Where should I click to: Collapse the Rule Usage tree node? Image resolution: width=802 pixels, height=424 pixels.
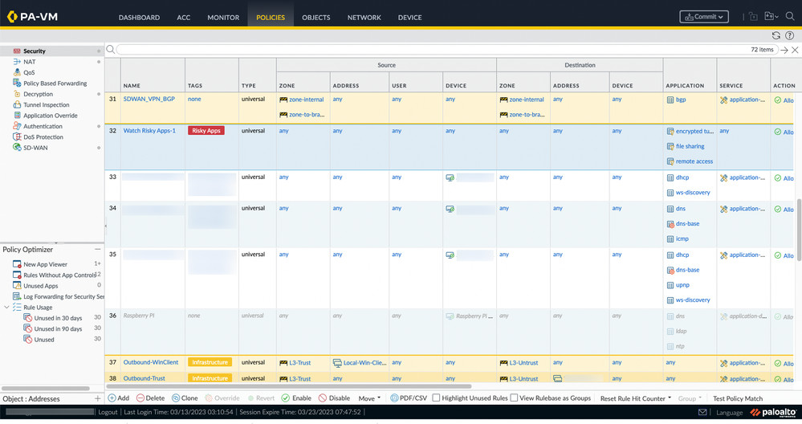coord(7,308)
